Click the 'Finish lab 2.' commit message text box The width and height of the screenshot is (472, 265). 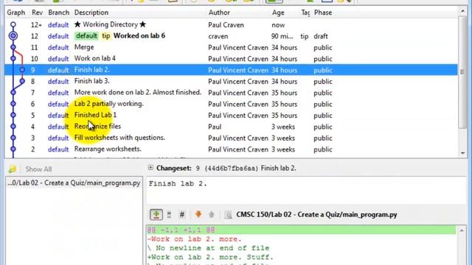[306, 190]
